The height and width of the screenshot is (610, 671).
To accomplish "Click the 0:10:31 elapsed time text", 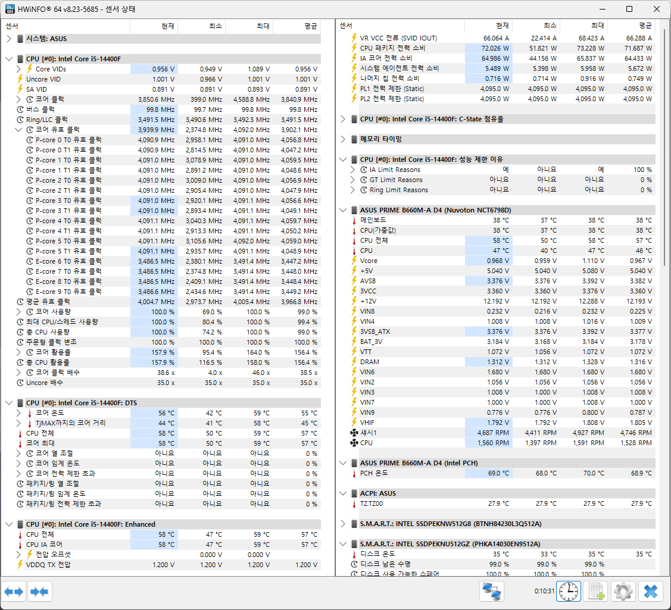I will pos(544,591).
